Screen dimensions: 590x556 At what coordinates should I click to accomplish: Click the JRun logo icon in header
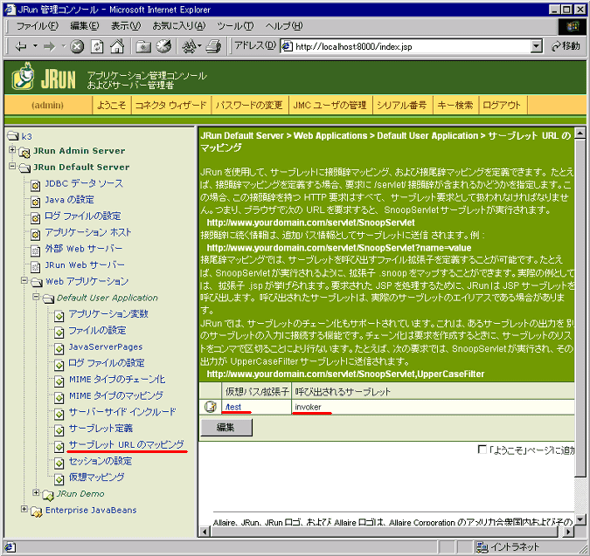pos(23,76)
